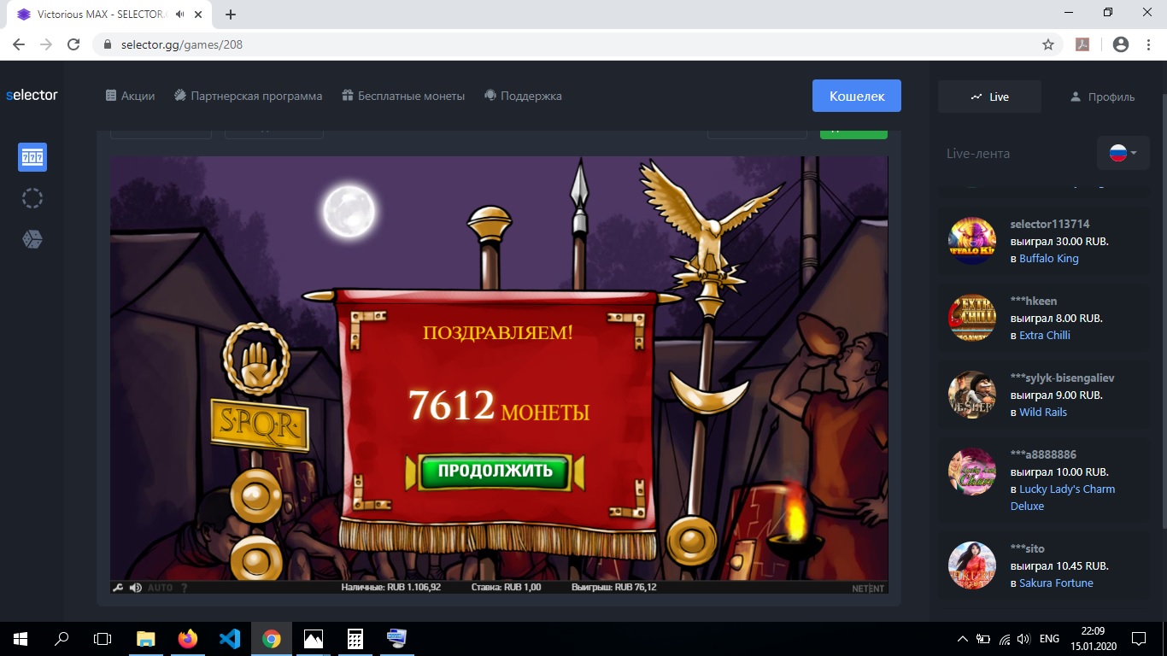This screenshot has height=656, width=1167.
Task: Click the Buffalo King game thumbnail
Action: pyautogui.click(x=972, y=241)
